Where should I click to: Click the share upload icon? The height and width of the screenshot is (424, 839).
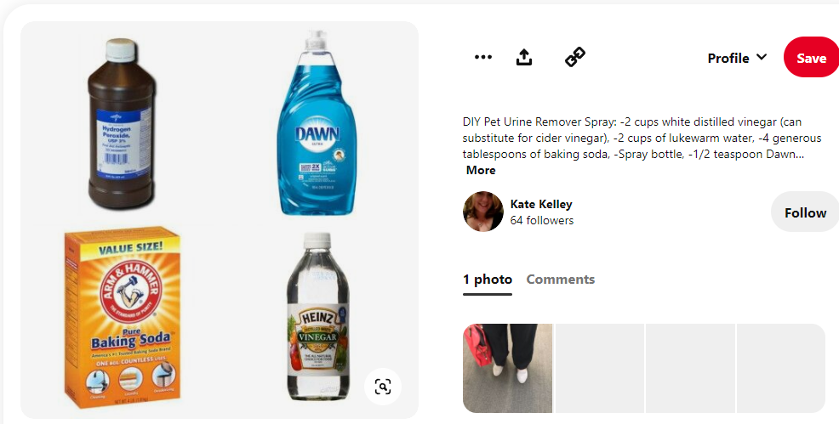point(524,57)
